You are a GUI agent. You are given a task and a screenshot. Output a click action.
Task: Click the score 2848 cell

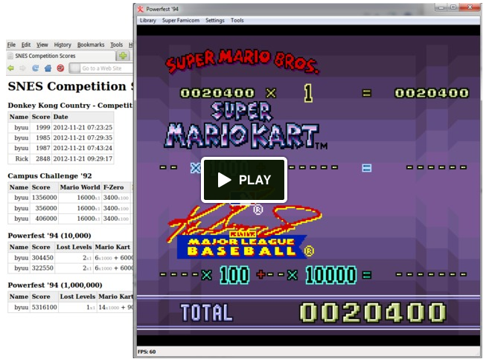point(41,158)
